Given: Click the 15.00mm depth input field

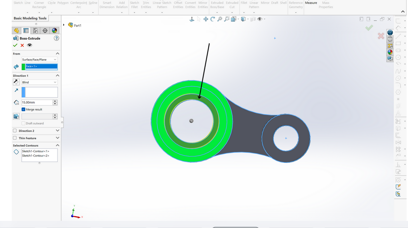Looking at the screenshot, I should pos(37,102).
